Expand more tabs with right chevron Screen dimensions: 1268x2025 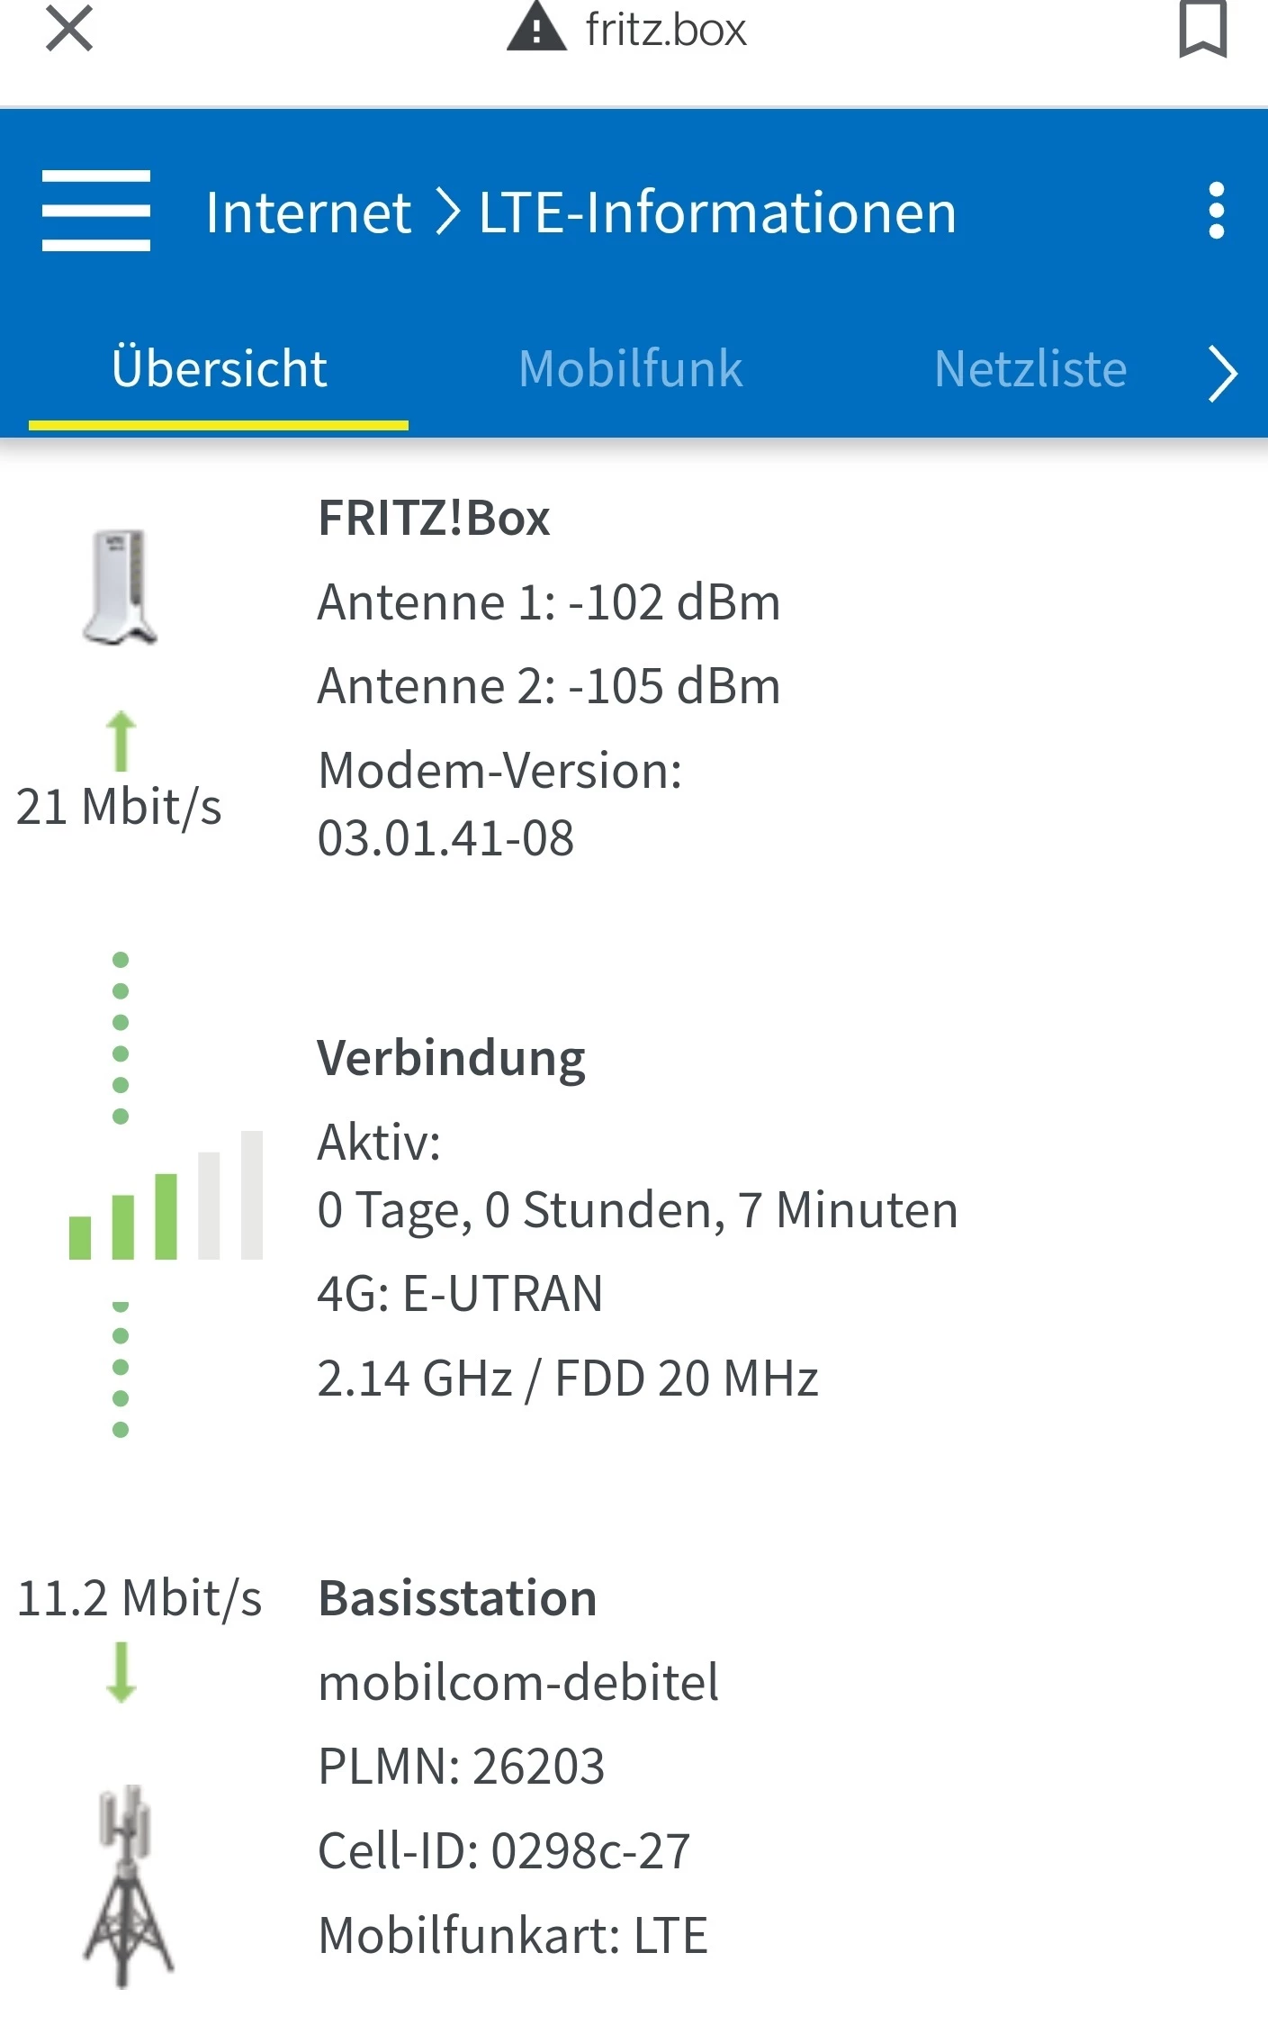click(1222, 373)
